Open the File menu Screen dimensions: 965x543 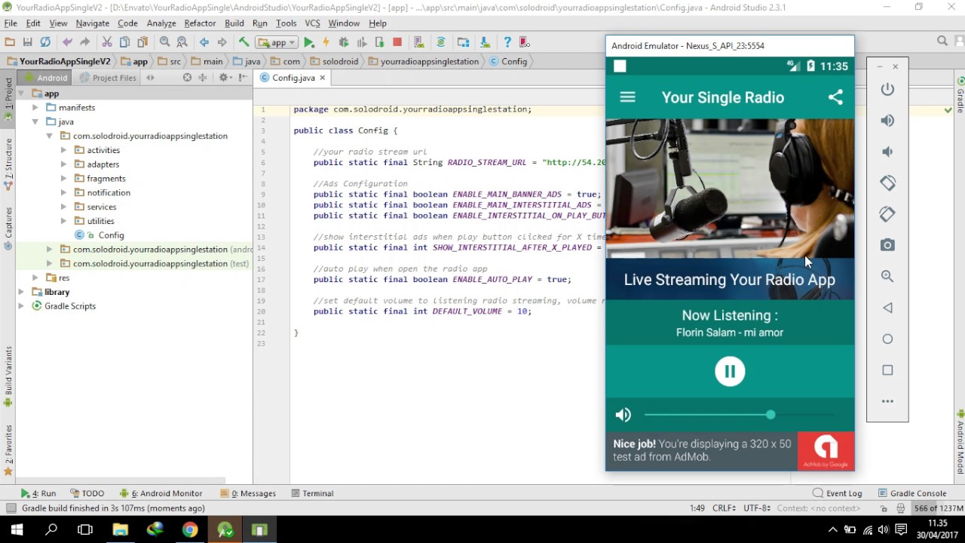tap(11, 23)
